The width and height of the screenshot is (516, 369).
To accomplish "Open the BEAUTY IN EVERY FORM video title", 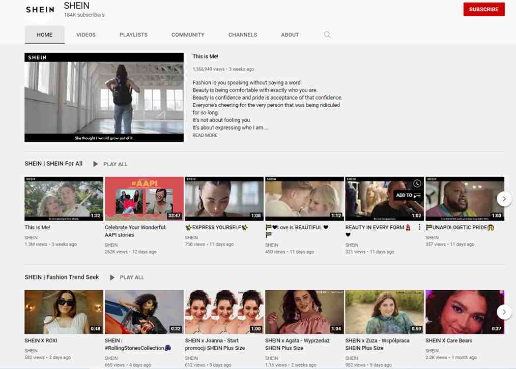I will coord(378,231).
